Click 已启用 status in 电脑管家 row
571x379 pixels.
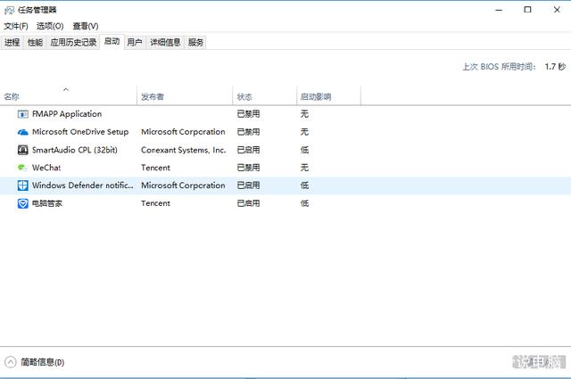point(248,203)
